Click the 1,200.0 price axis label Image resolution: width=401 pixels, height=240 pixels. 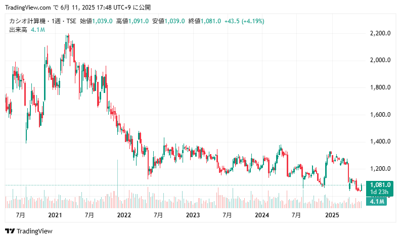click(x=380, y=169)
